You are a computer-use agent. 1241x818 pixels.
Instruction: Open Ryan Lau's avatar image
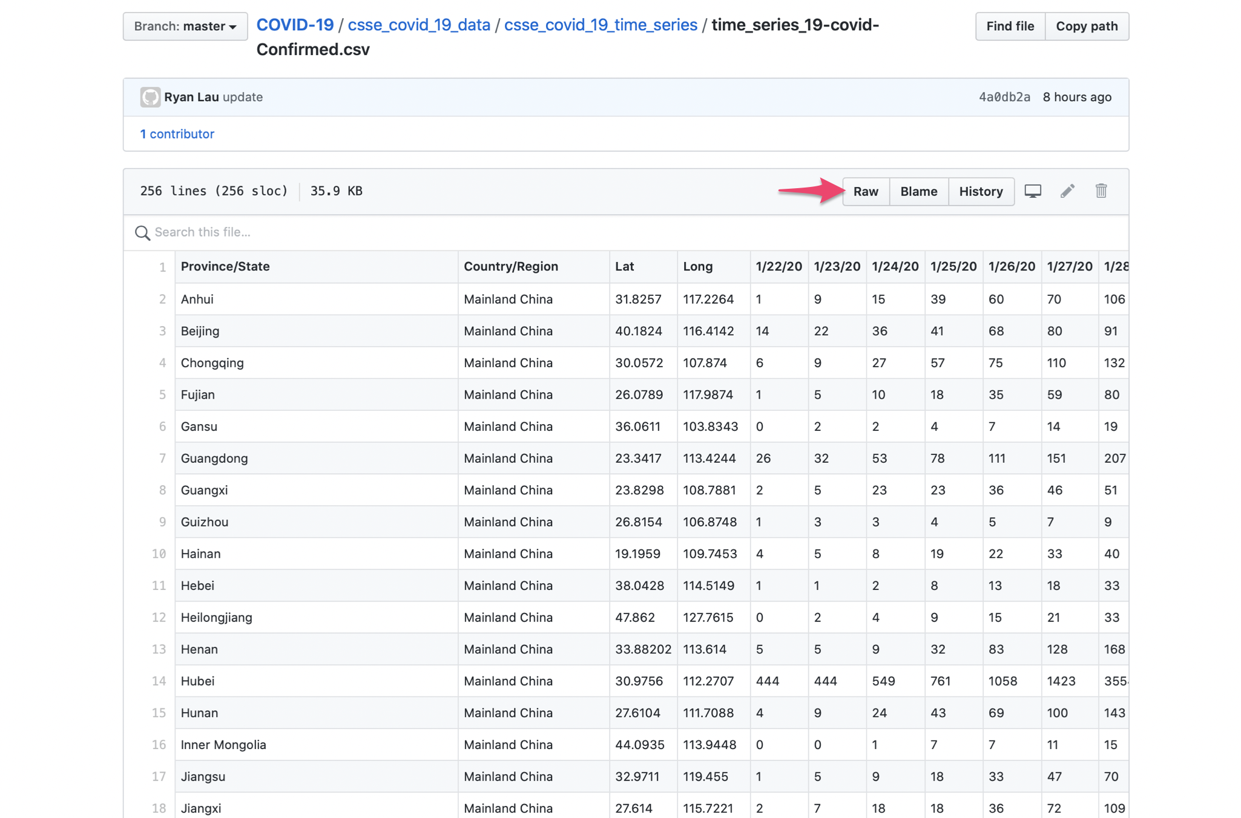tap(150, 97)
